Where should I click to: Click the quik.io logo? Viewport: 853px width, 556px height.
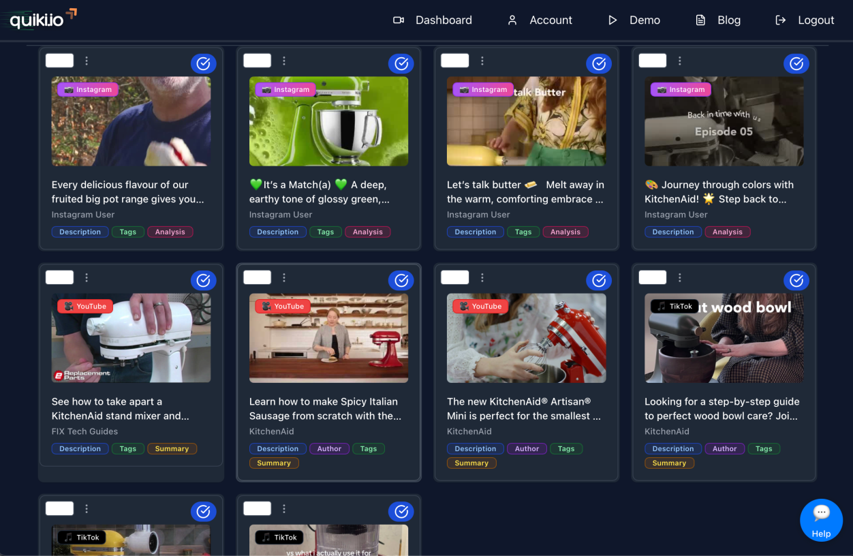[x=43, y=19]
